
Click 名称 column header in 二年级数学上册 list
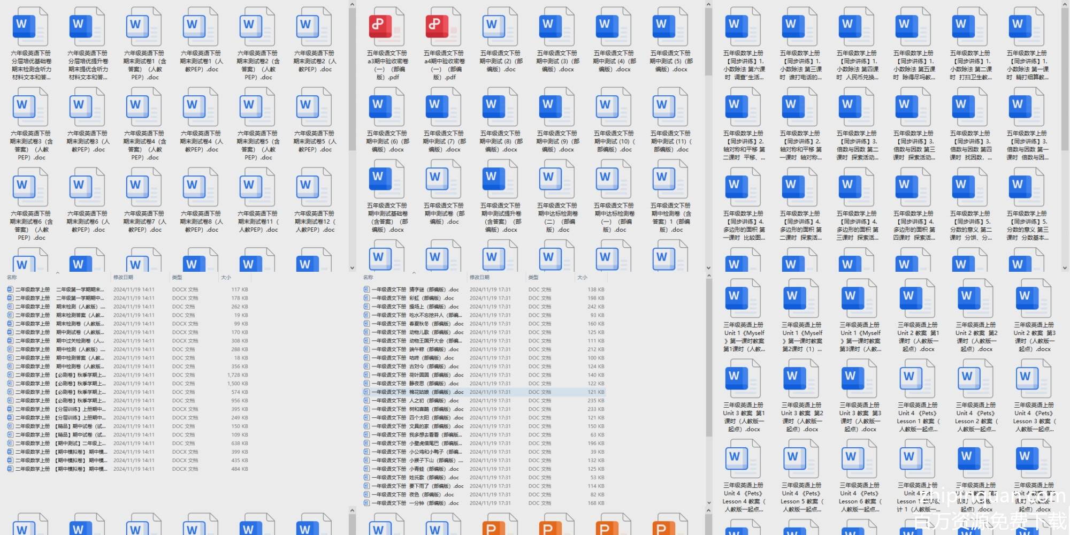tap(12, 277)
